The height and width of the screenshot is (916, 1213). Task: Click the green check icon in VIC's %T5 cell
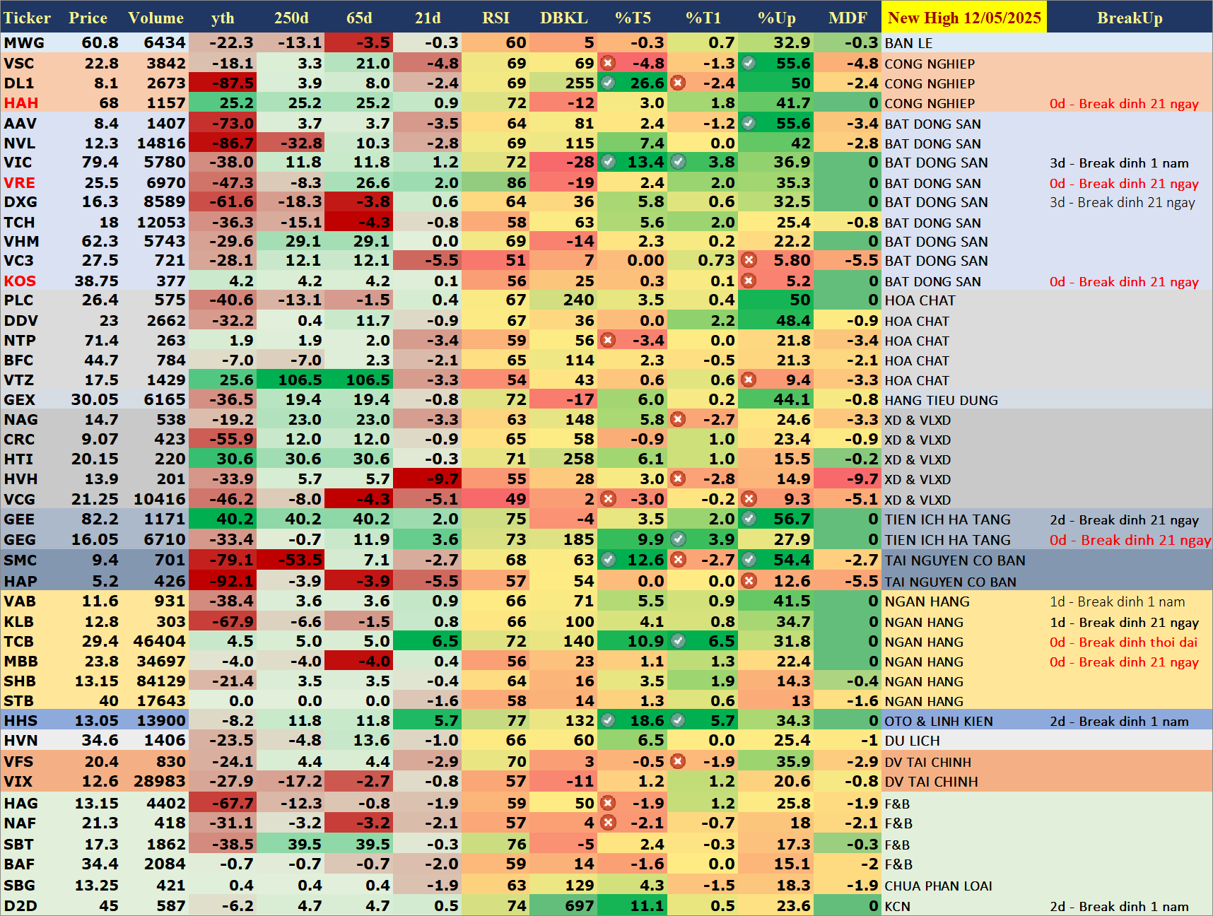pos(608,162)
